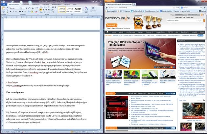Toggle Bold formatting in Word ribbon
The height and width of the screenshot is (134, 207).
coord(11,11)
